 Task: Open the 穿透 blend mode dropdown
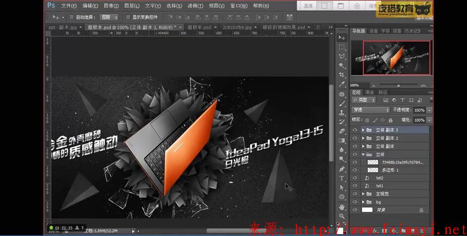(370, 110)
